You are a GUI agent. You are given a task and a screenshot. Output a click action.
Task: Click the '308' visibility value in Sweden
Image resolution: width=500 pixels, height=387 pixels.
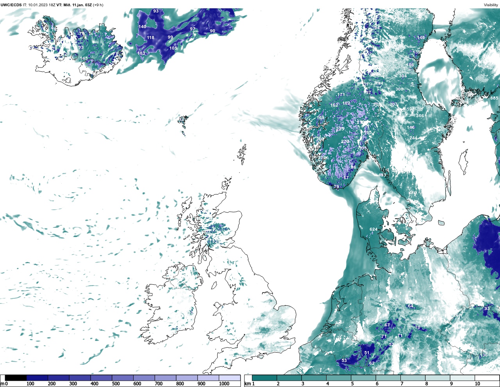point(399,89)
